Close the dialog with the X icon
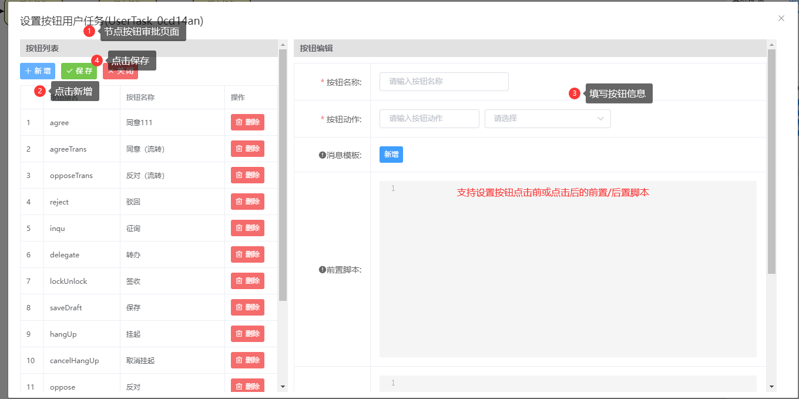This screenshot has width=799, height=399. tap(781, 18)
